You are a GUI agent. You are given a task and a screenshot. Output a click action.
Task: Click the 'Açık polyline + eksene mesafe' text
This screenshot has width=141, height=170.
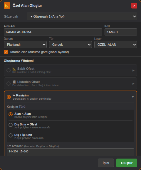point(32,127)
